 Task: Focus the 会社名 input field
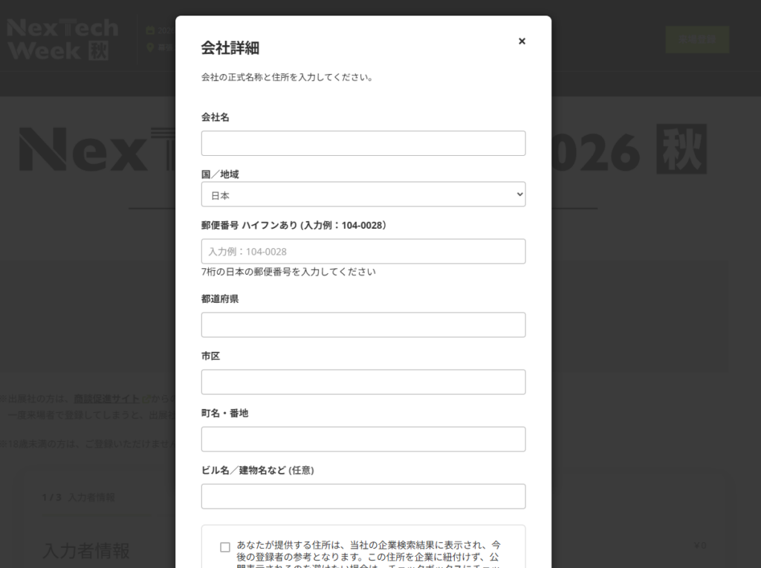pyautogui.click(x=363, y=143)
